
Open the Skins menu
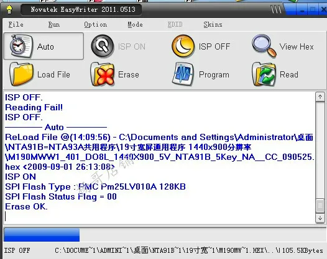click(213, 25)
